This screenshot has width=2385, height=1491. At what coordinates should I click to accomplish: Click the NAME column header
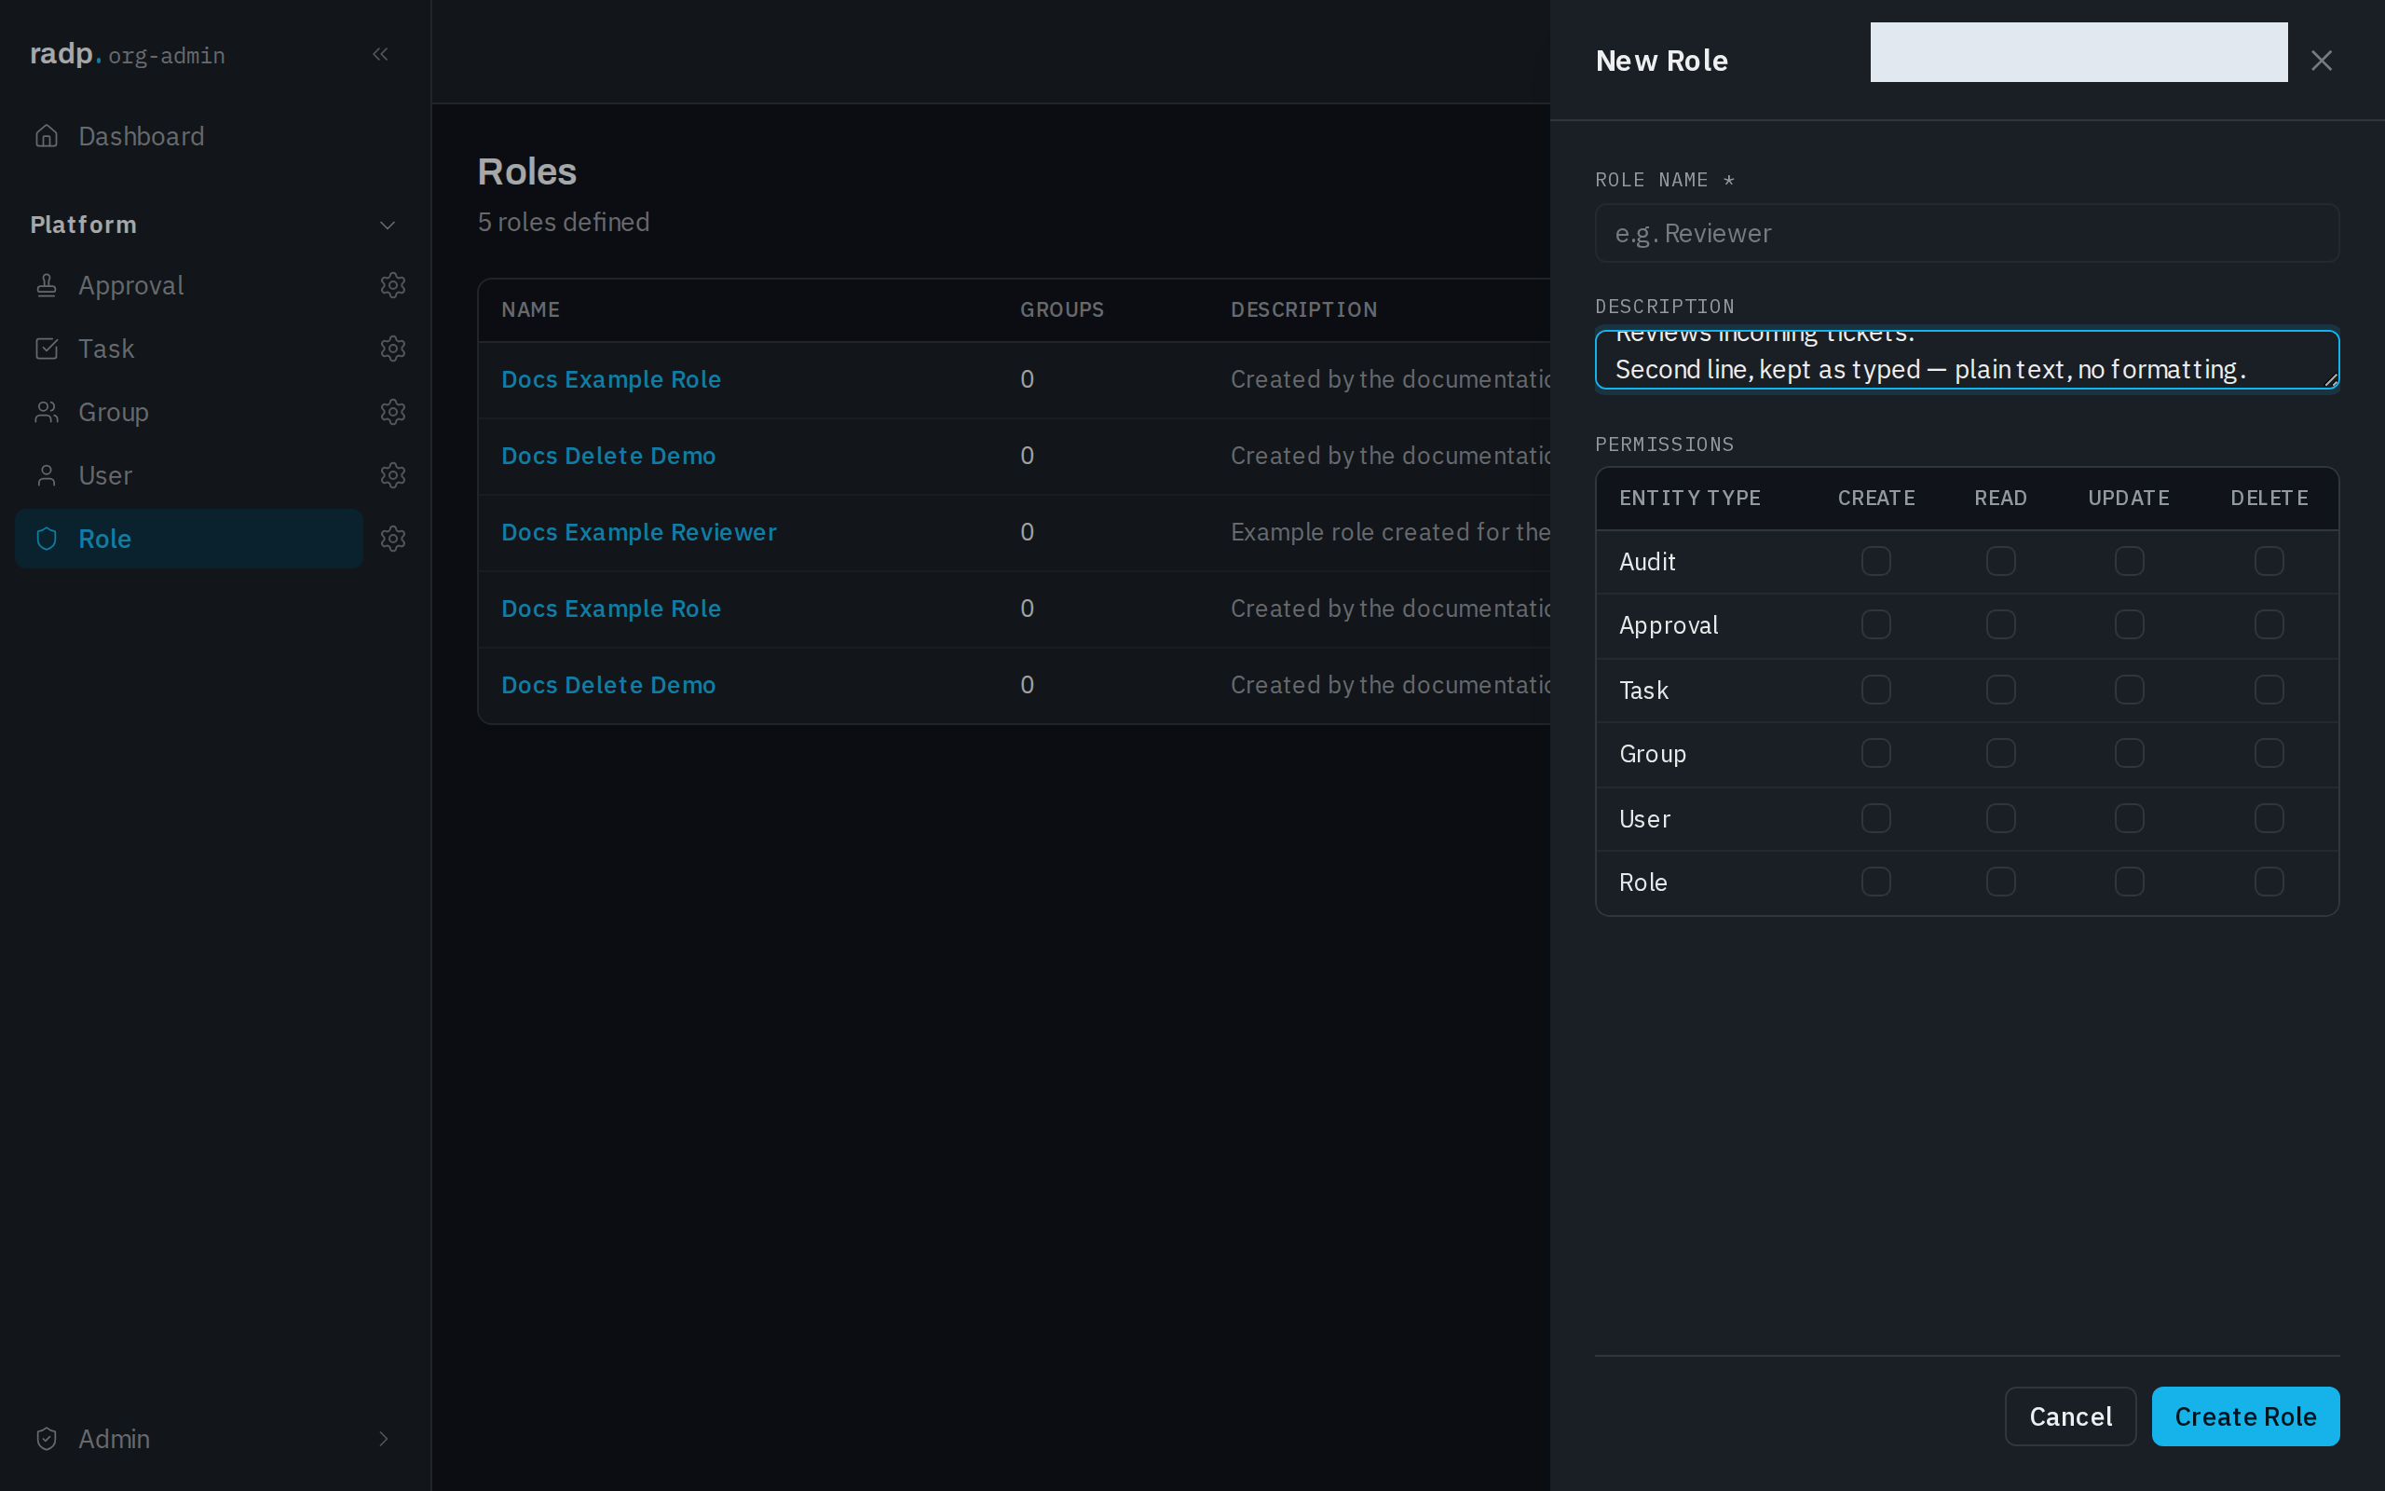[530, 309]
